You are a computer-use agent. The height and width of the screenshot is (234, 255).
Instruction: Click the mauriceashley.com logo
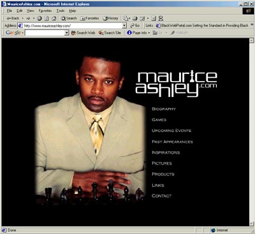[176, 84]
